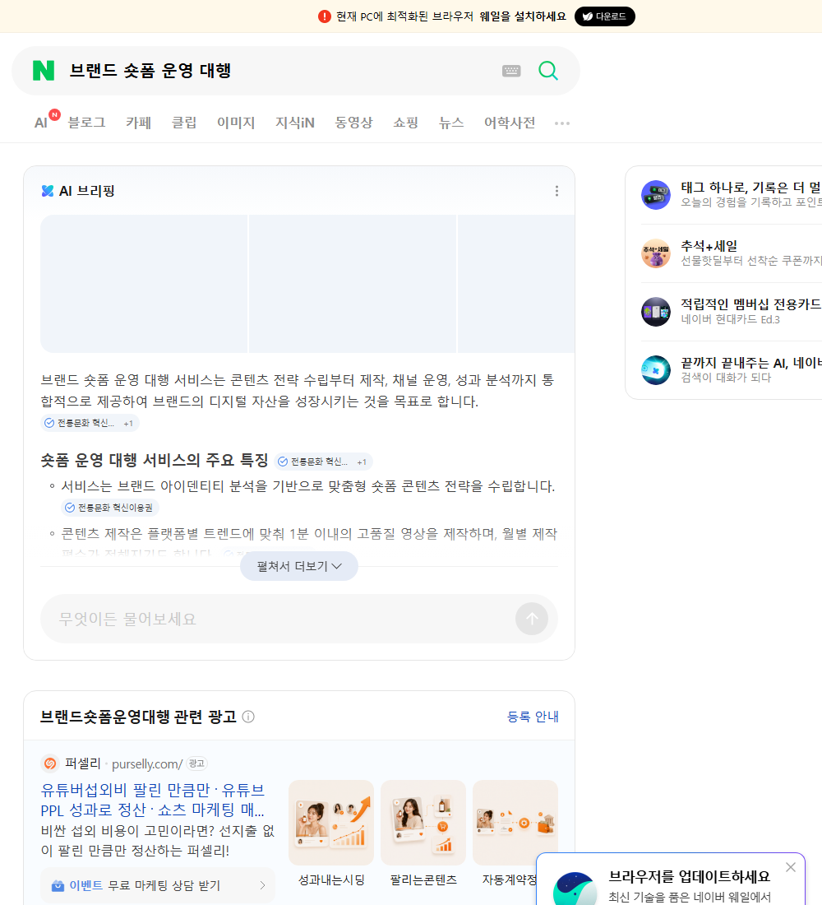Switch to the 지식iN tab
Image resolution: width=822 pixels, height=905 pixels.
295,123
